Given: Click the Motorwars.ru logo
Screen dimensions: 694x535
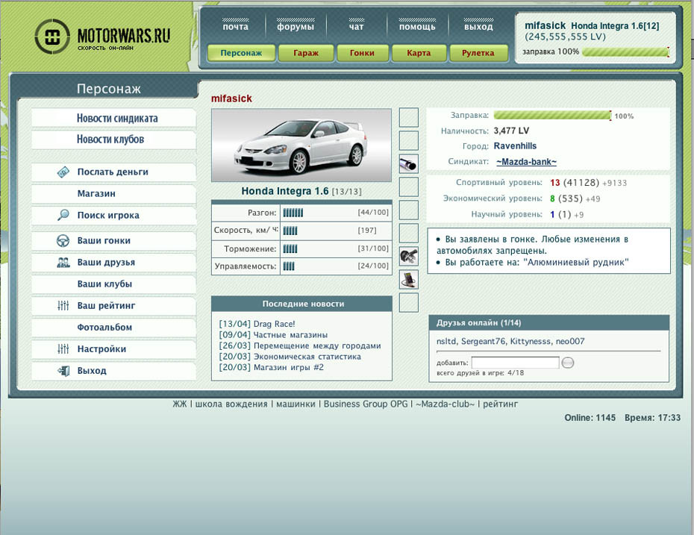Looking at the screenshot, I should click(x=103, y=37).
